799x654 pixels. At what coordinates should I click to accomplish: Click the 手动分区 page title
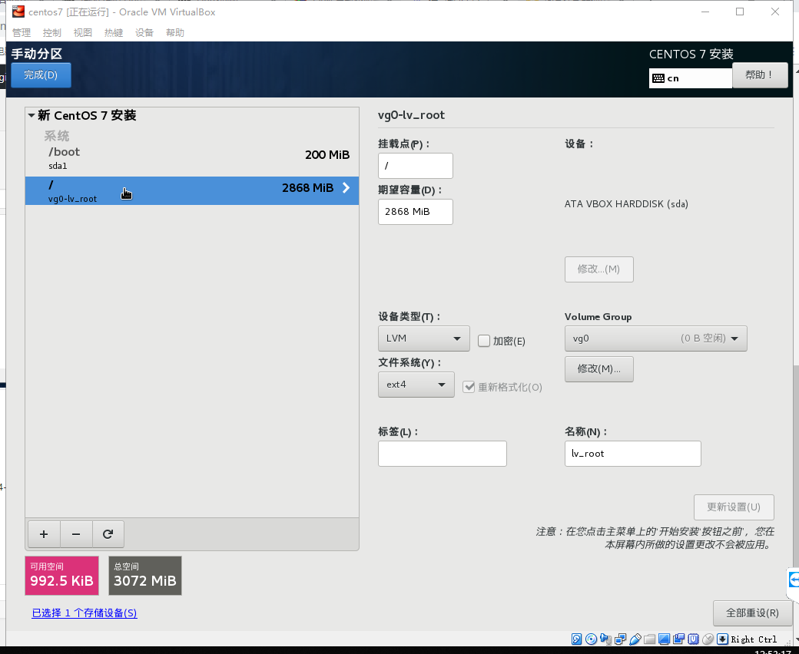coord(37,54)
